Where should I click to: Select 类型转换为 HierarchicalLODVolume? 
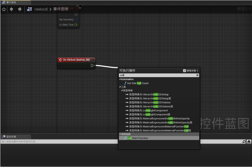click(150, 103)
